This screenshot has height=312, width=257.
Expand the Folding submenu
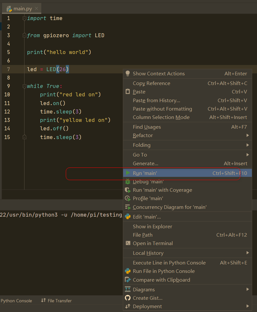tap(142, 145)
